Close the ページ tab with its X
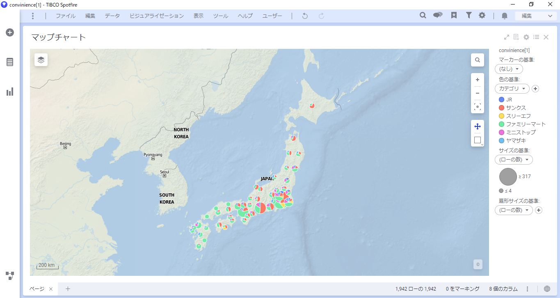Image resolution: width=560 pixels, height=298 pixels. coord(51,289)
